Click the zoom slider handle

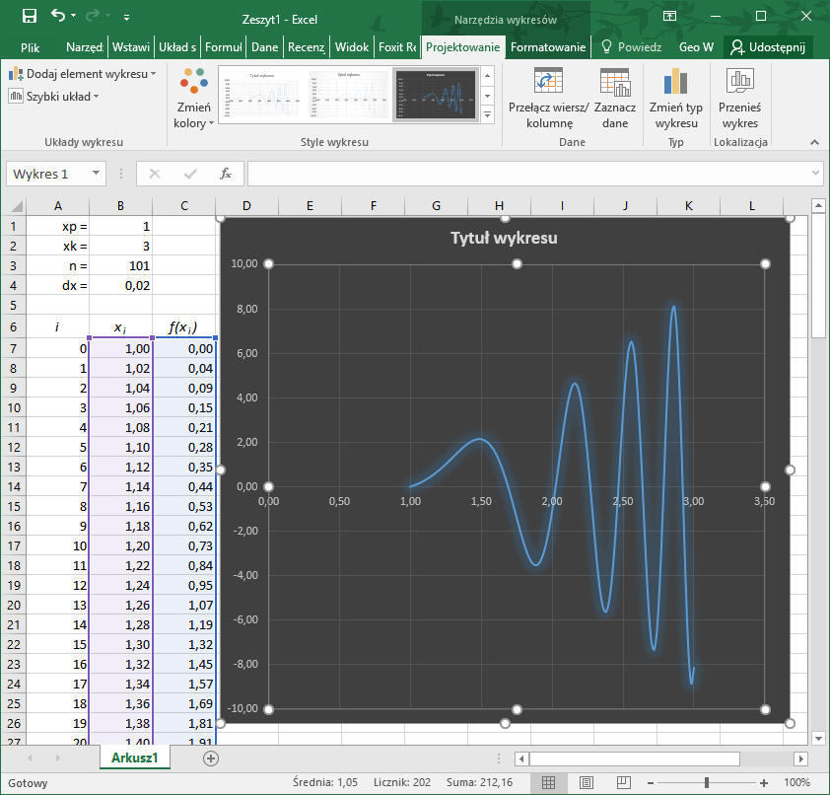[706, 782]
